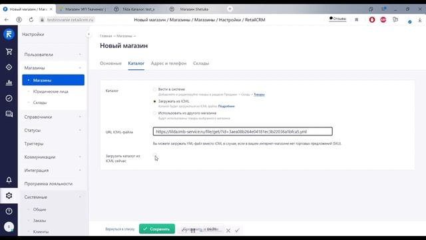The image size is (426, 240).
Task: Click the Отзывы button in address bar
Action: point(337,19)
